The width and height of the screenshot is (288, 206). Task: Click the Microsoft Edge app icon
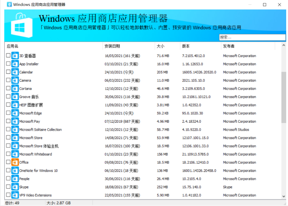15,113
